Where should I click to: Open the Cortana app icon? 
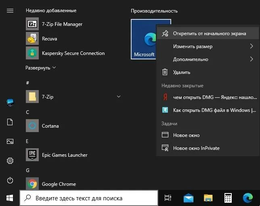(x=32, y=126)
